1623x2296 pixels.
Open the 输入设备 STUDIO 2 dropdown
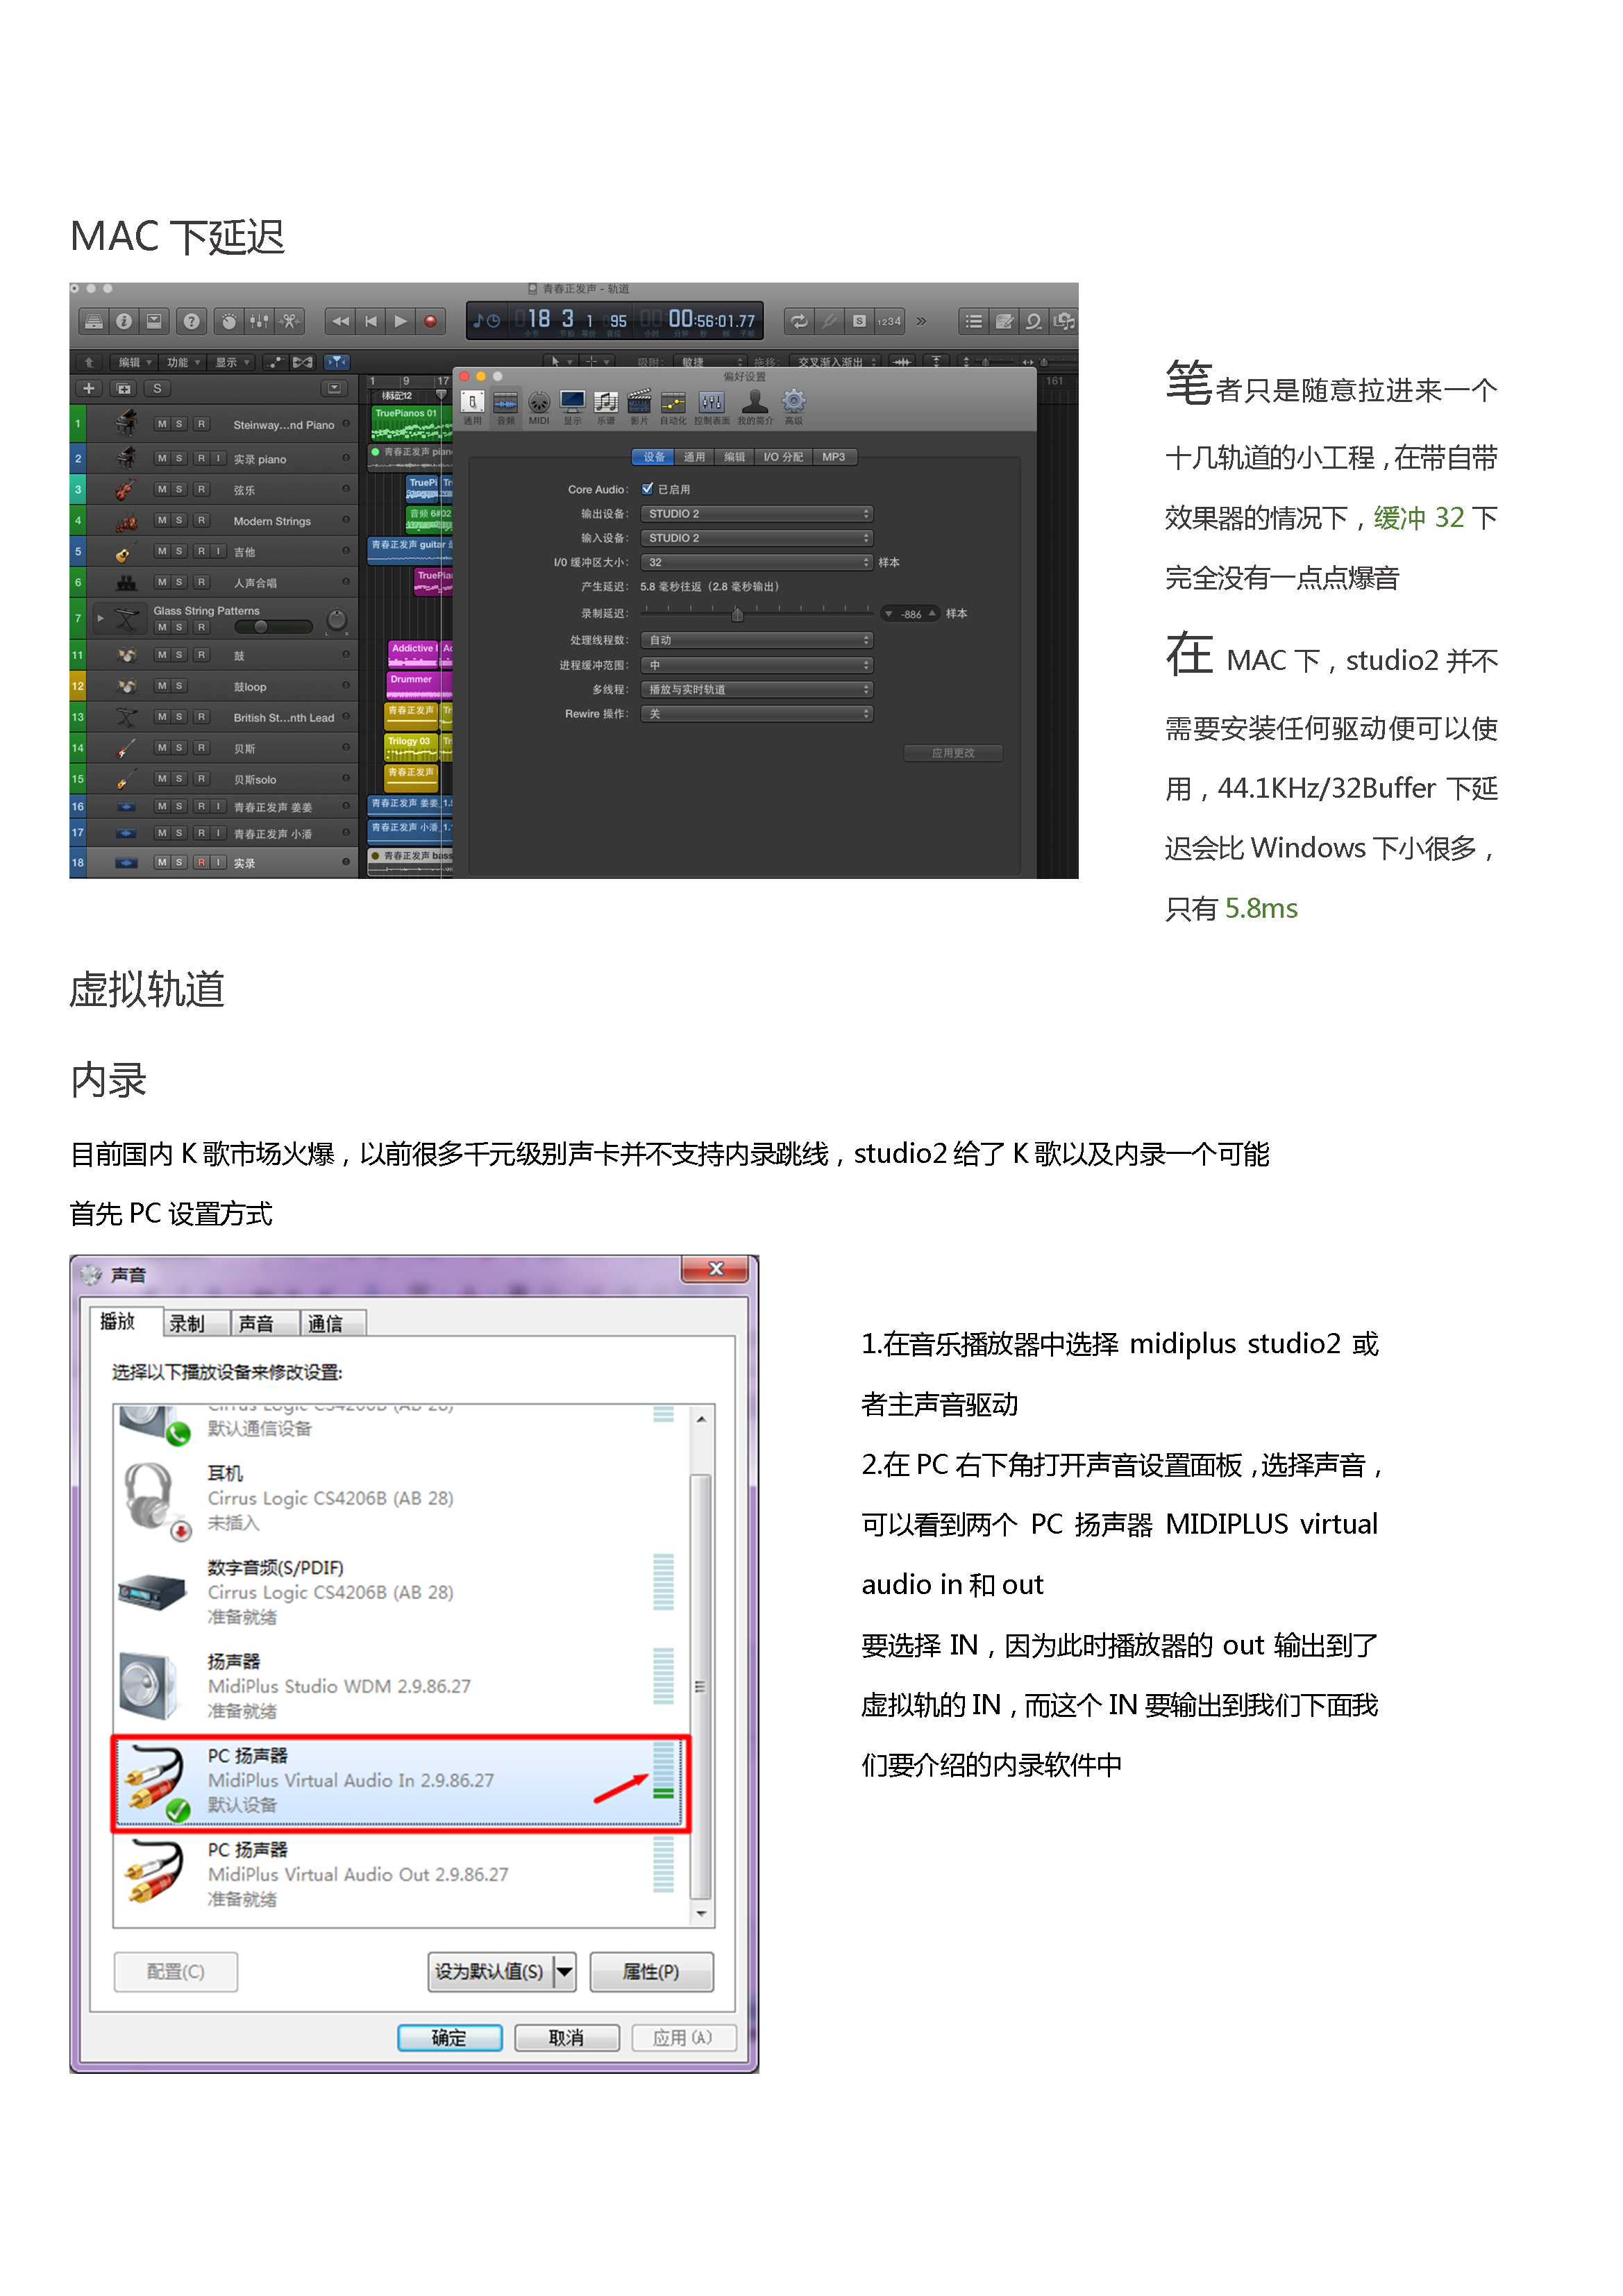[758, 538]
